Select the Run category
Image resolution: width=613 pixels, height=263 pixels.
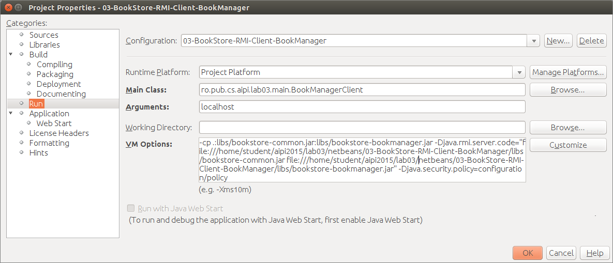[36, 103]
